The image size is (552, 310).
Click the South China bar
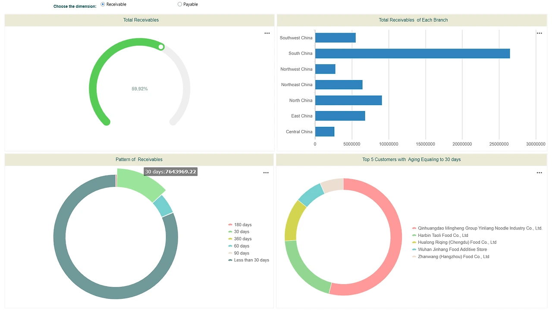[x=412, y=53]
